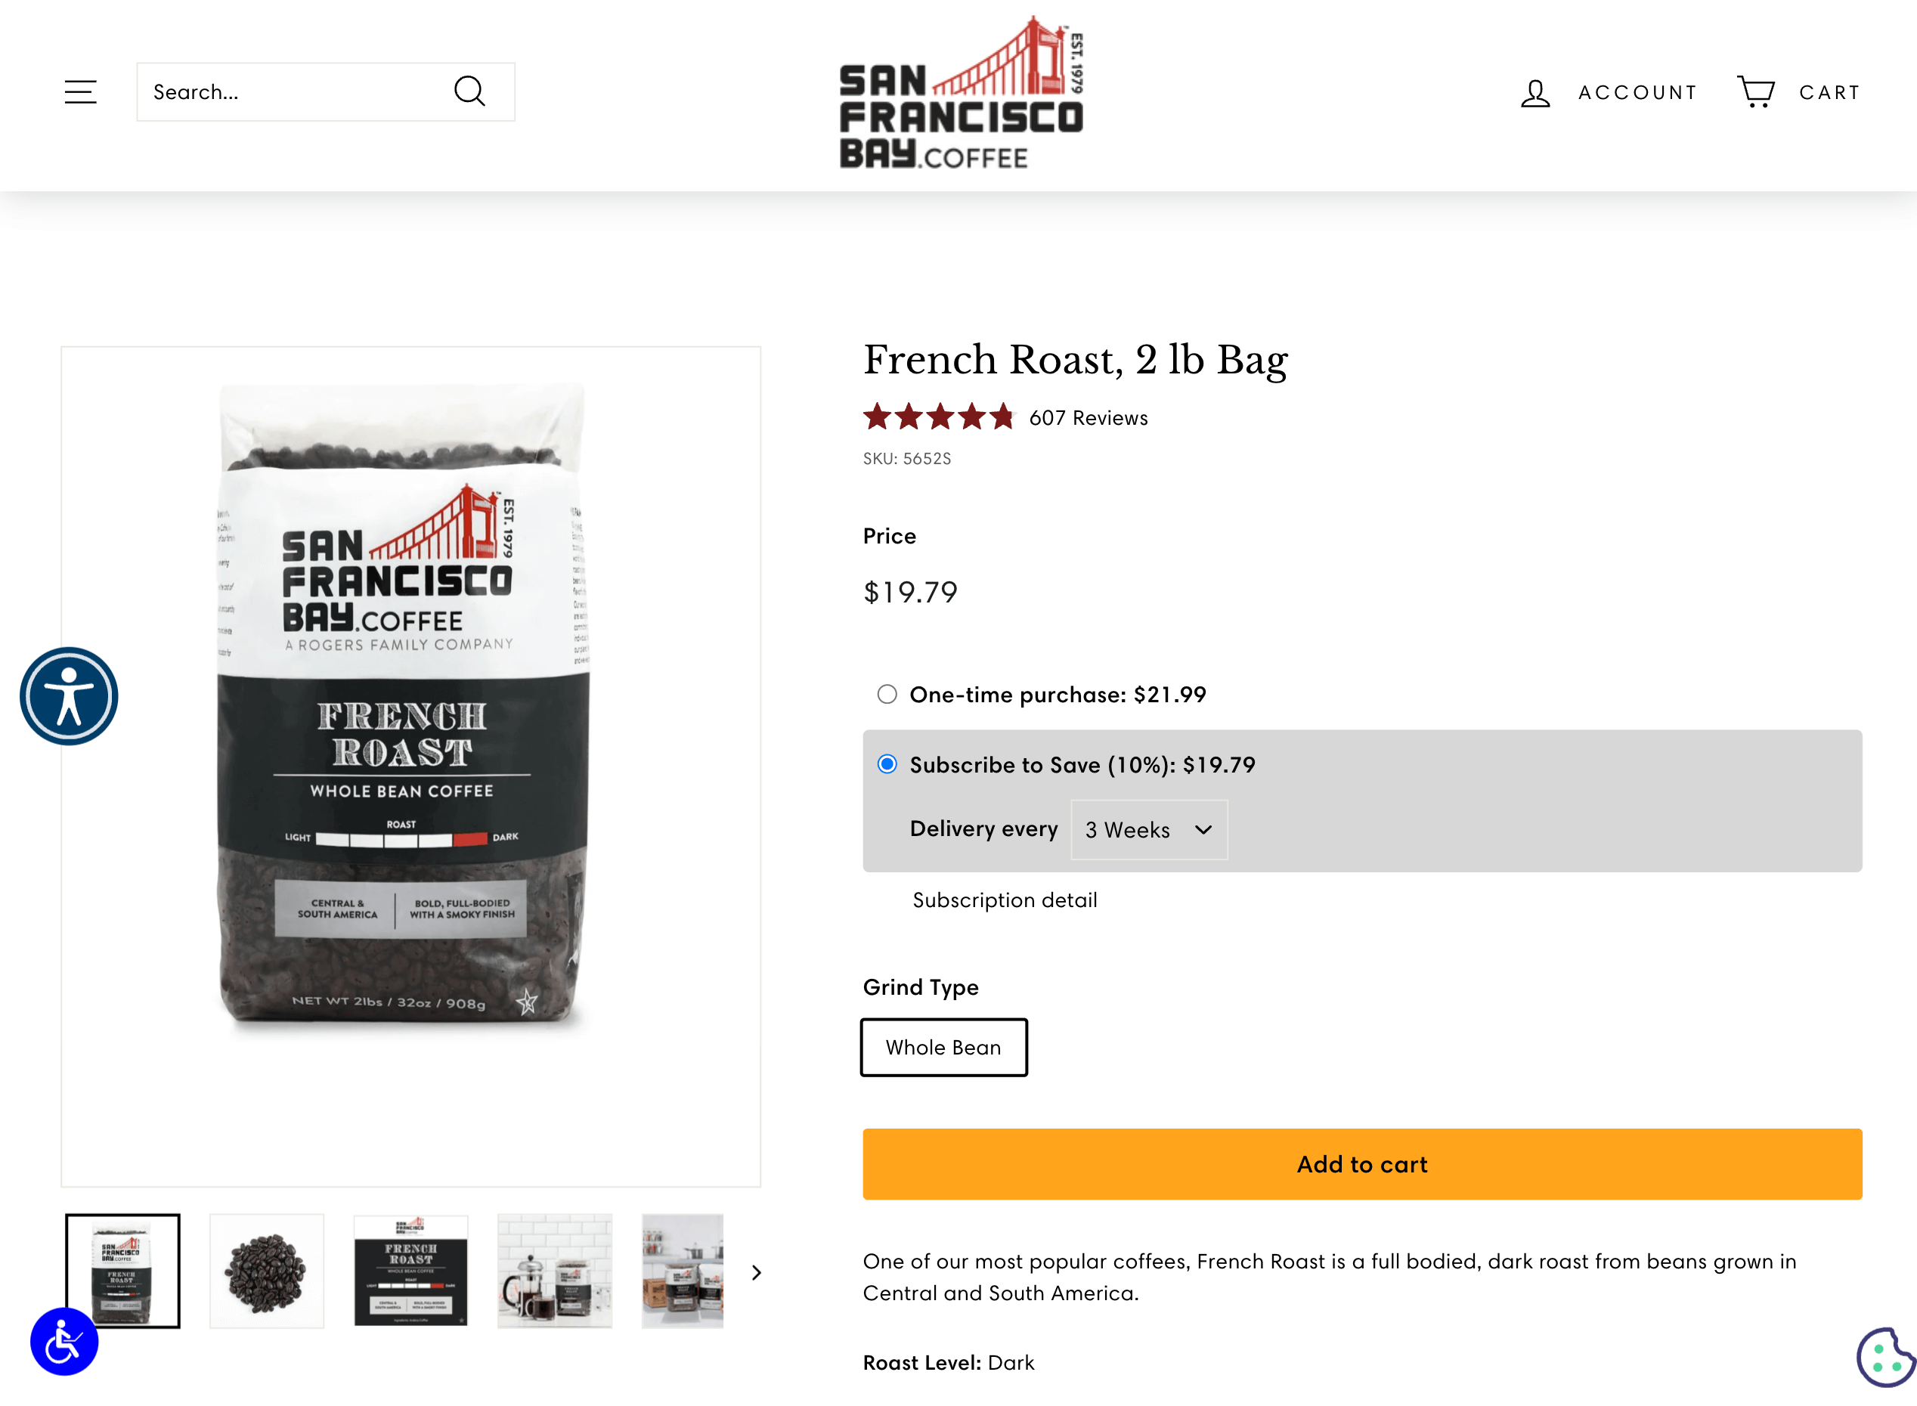Image resolution: width=1917 pixels, height=1406 pixels.
Task: Click the Add to cart button
Action: click(1361, 1163)
